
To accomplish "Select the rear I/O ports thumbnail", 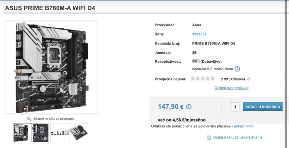I will [x=60, y=133].
